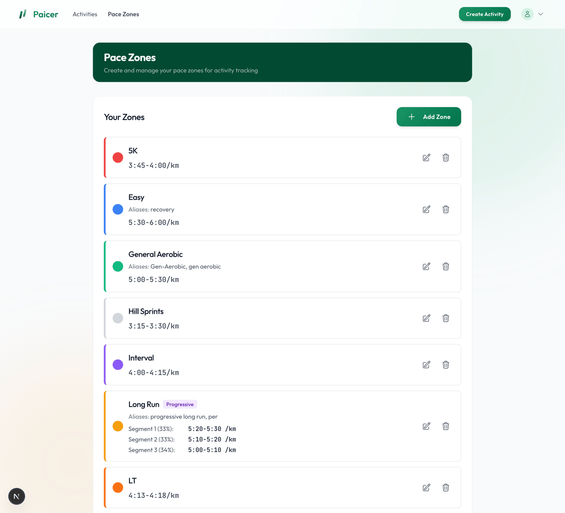Viewport: 565px width, 513px height.
Task: Delete the Long Run zone
Action: (x=445, y=426)
